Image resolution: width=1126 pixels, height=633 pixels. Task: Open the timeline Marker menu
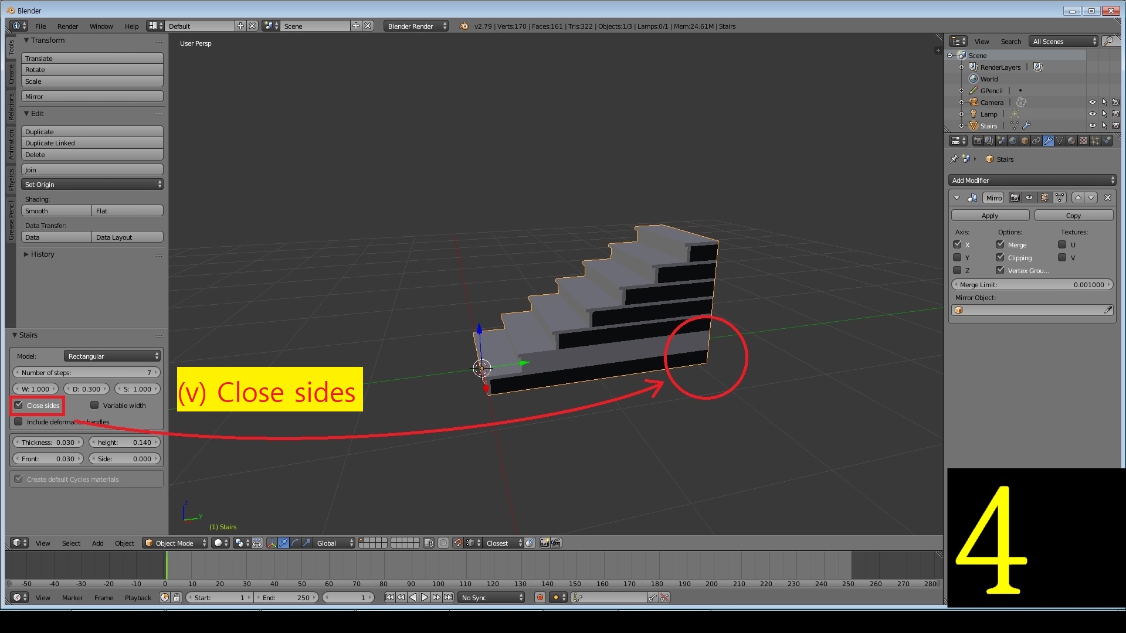click(72, 597)
